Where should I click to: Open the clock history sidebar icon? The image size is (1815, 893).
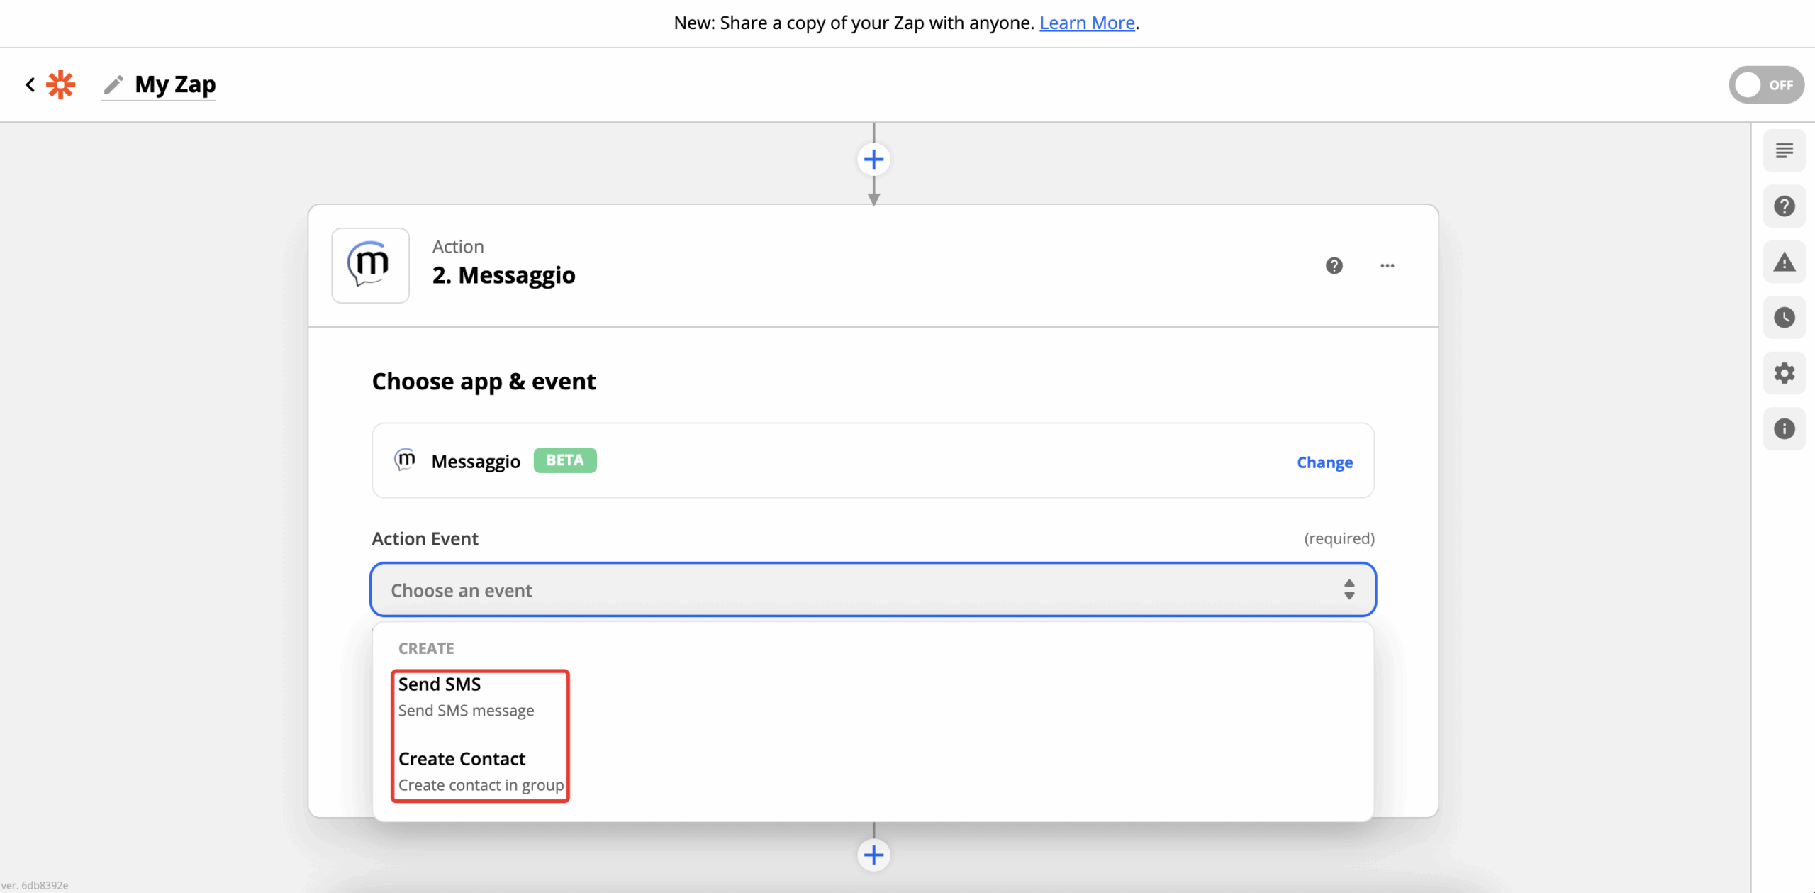[x=1784, y=317]
